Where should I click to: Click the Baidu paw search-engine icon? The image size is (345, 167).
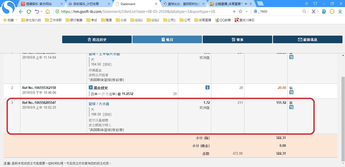(x=255, y=12)
